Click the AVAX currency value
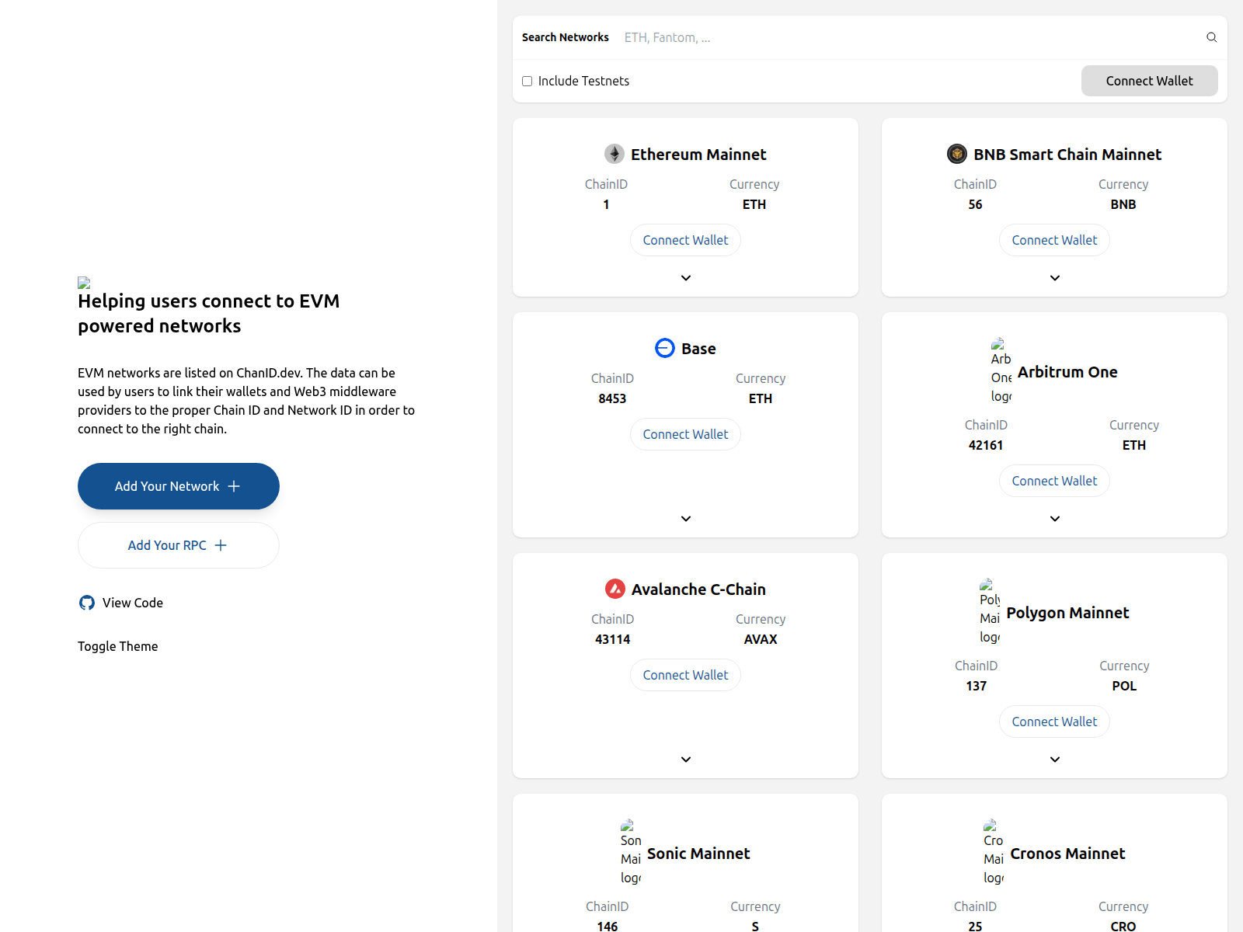 [761, 639]
